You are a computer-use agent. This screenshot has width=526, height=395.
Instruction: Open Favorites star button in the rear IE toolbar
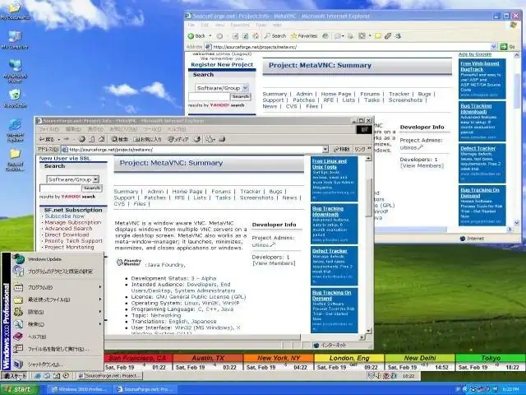point(304,36)
